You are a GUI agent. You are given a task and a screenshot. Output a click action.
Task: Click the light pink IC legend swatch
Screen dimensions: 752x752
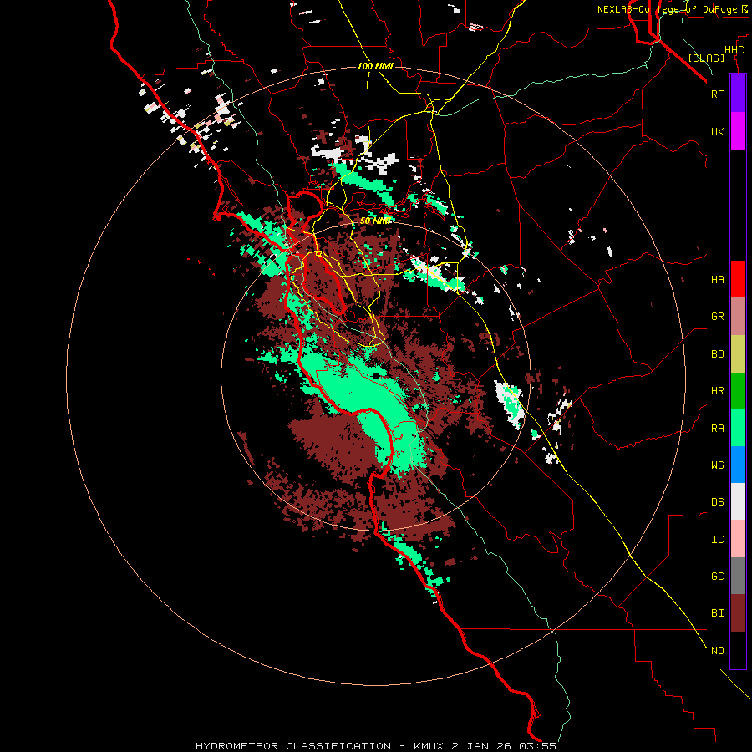click(x=738, y=539)
